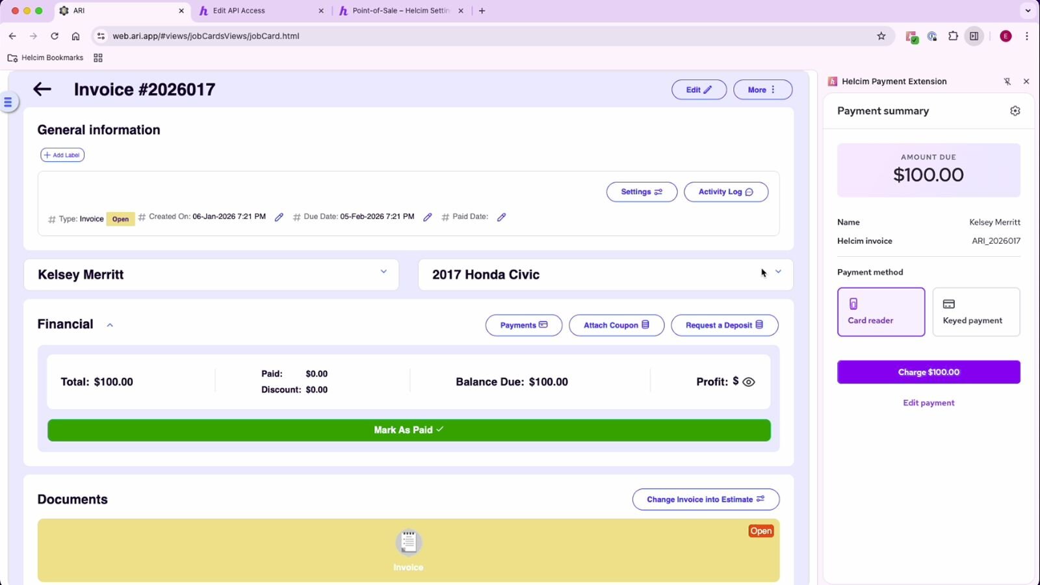Collapse the Financial section
Image resolution: width=1040 pixels, height=585 pixels.
(x=110, y=325)
